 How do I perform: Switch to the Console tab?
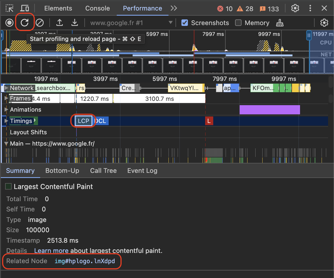pyautogui.click(x=97, y=8)
